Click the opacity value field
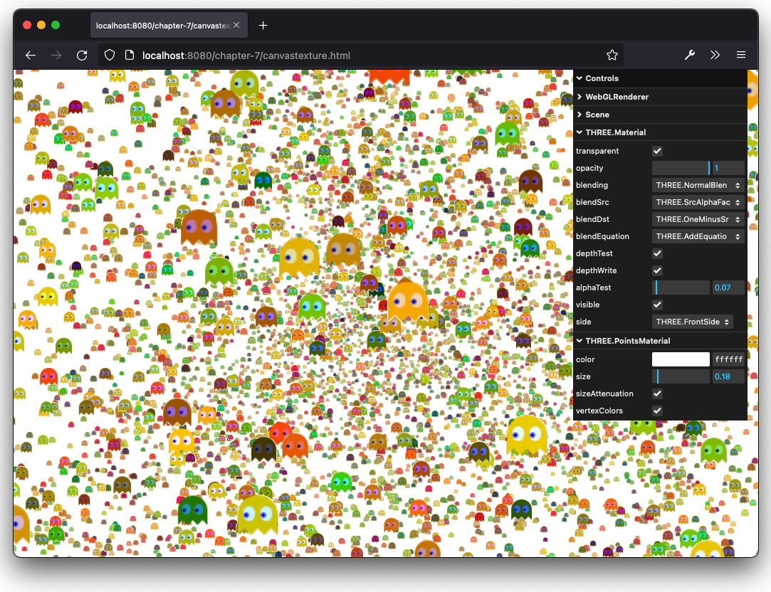This screenshot has height=592, width=771. (x=728, y=168)
